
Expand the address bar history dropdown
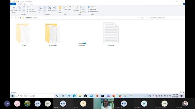coord(139,18)
